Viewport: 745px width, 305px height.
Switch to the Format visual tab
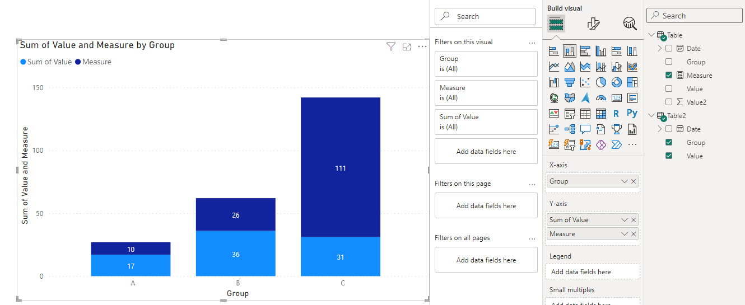593,24
